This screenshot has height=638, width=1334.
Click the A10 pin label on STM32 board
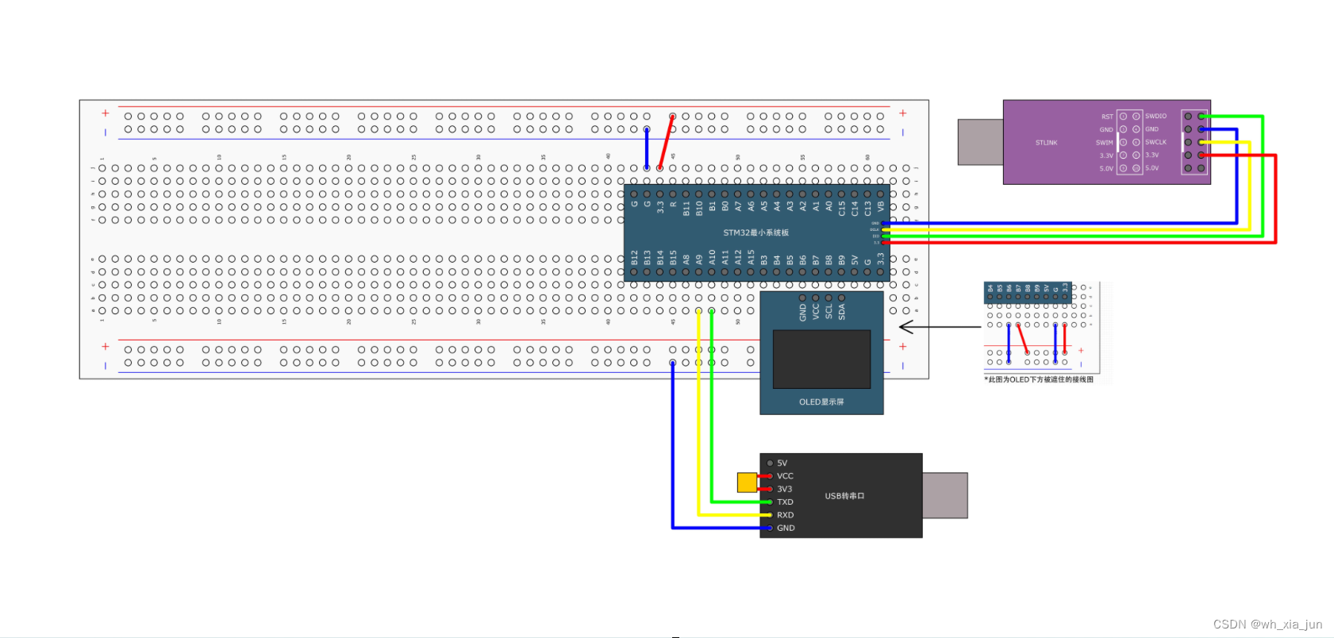click(x=712, y=257)
